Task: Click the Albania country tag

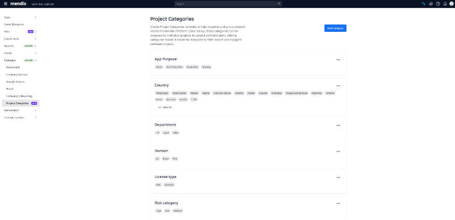Action: (x=194, y=93)
